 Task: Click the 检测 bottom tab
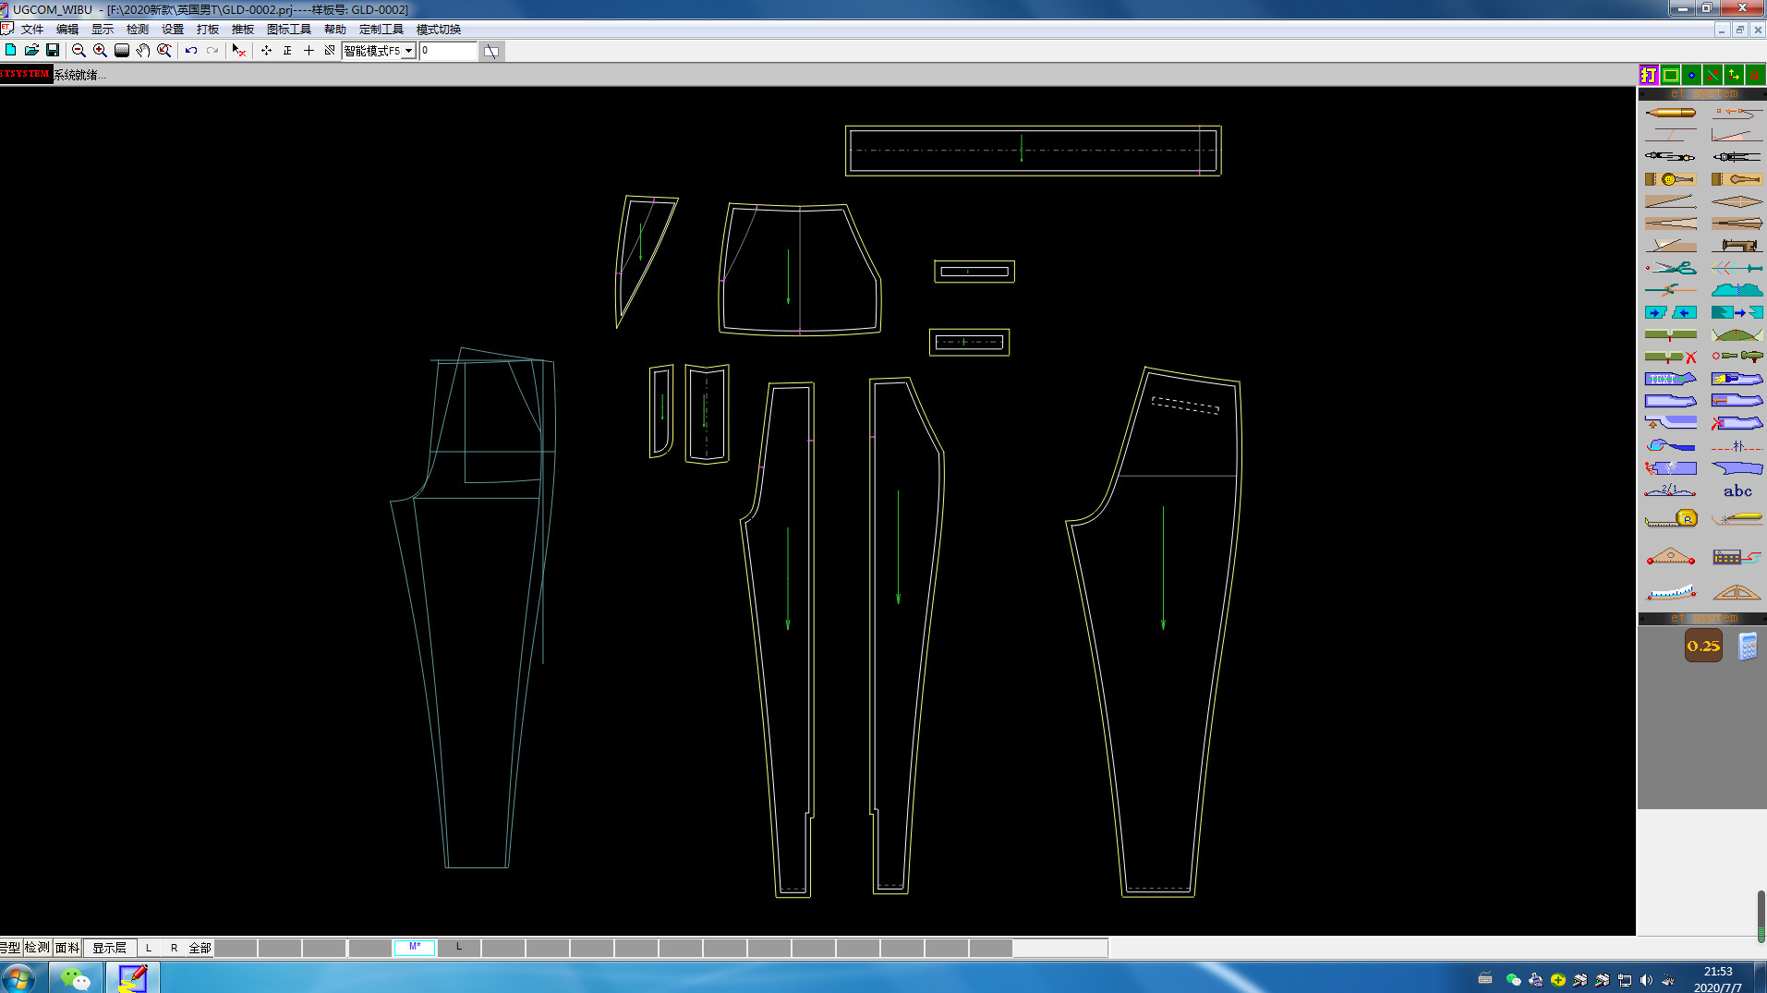point(37,948)
